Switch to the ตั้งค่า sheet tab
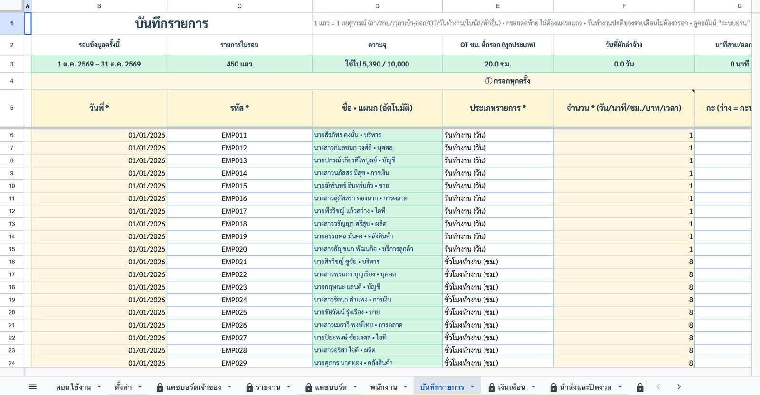 (123, 387)
